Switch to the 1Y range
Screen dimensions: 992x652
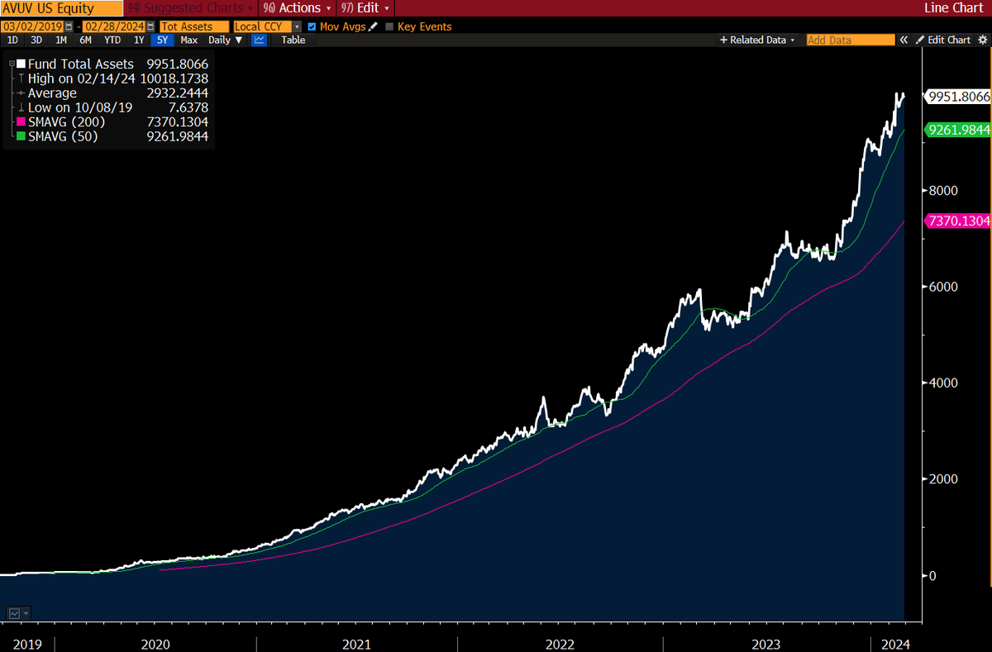(x=137, y=40)
